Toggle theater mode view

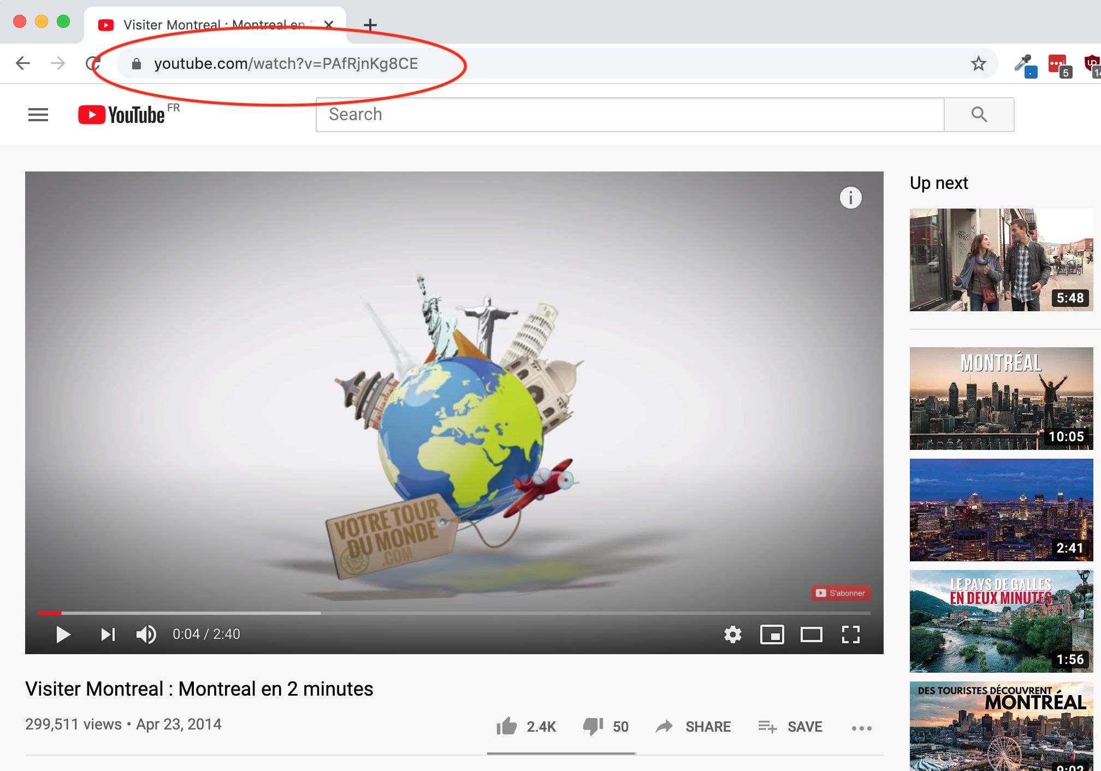click(x=811, y=634)
